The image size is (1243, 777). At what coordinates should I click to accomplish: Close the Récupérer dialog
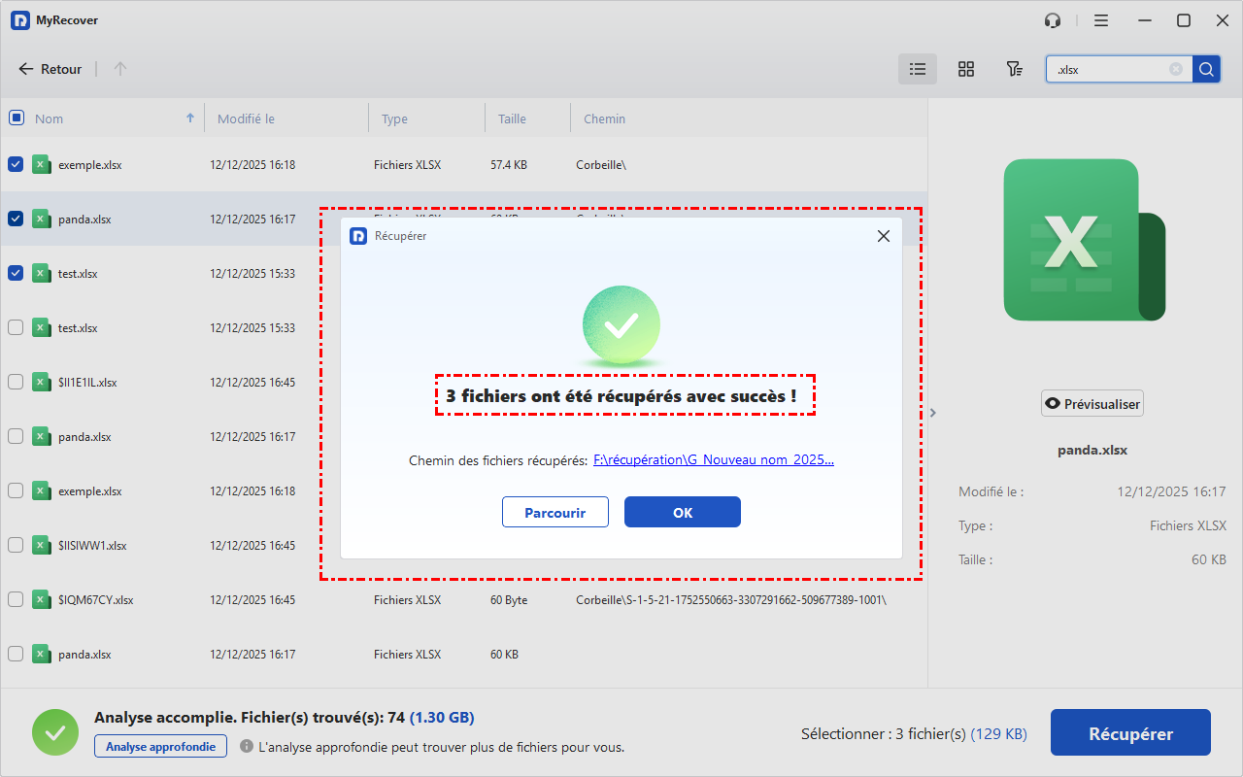[x=883, y=236]
